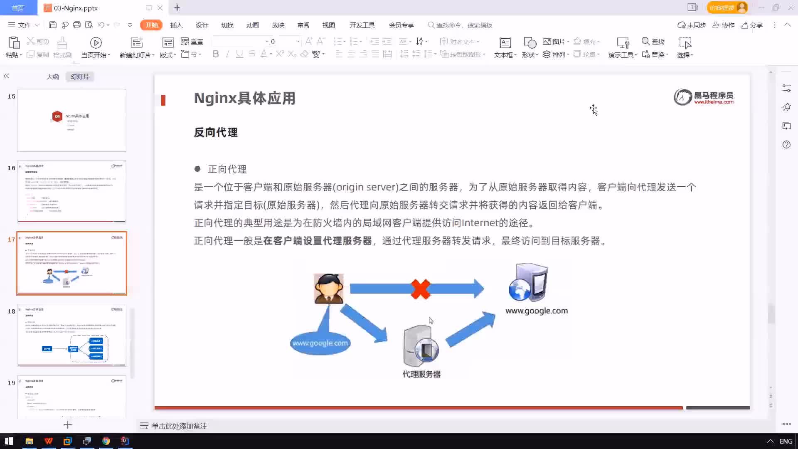Click the Text Box (文本框) icon

click(505, 42)
